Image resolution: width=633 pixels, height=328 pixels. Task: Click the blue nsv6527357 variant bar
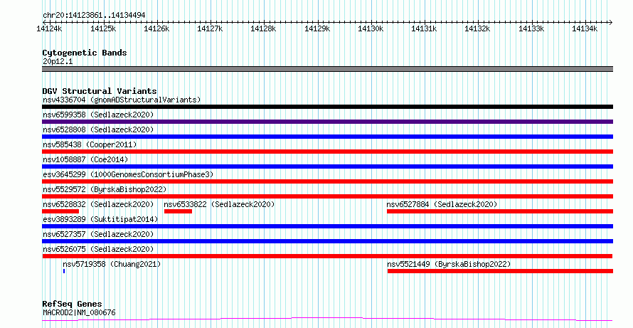(327, 241)
